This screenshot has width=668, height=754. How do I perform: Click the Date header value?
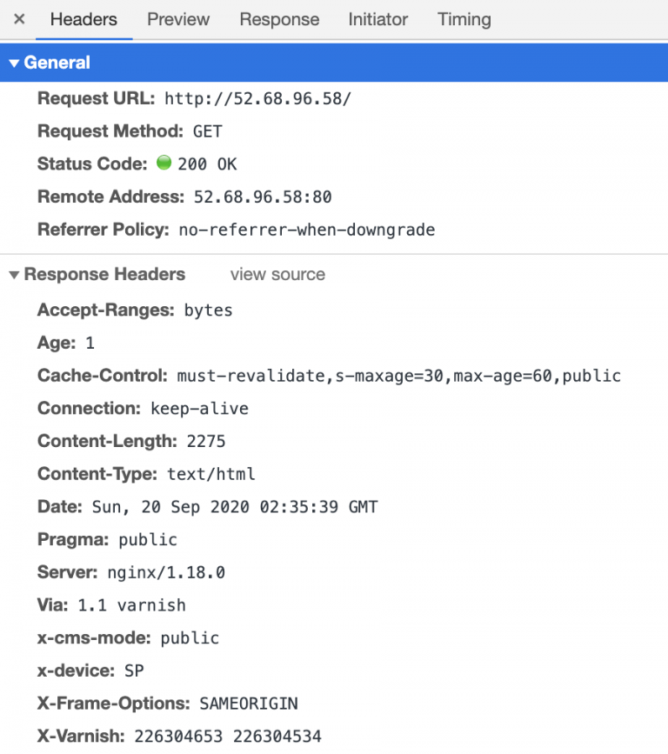point(235,506)
